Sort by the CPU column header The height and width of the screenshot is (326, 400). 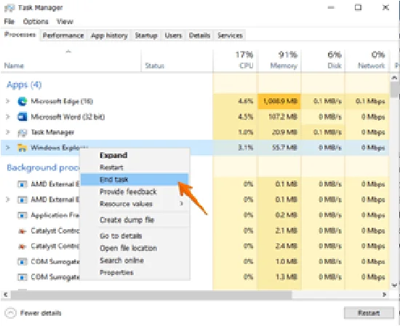pyautogui.click(x=234, y=60)
